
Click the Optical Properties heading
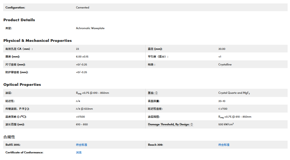point(22,85)
